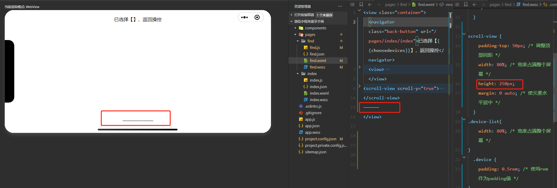The width and height of the screenshot is (557, 188).
Task: Open app.json in the explorer
Action: click(312, 126)
